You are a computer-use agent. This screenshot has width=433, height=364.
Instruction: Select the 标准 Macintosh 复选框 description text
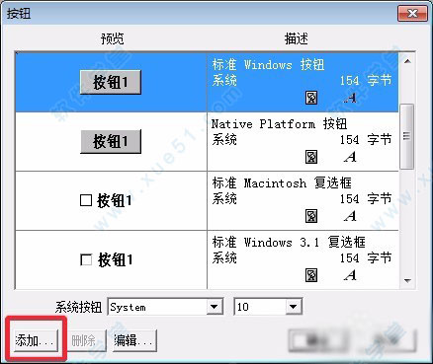(x=282, y=182)
